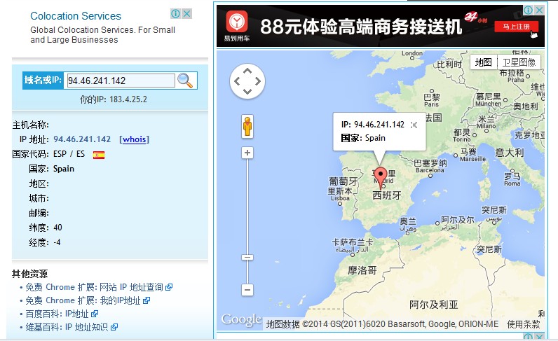558x341 pixels.
Task: Click the 罗马 Roma label on map
Action: point(512,179)
